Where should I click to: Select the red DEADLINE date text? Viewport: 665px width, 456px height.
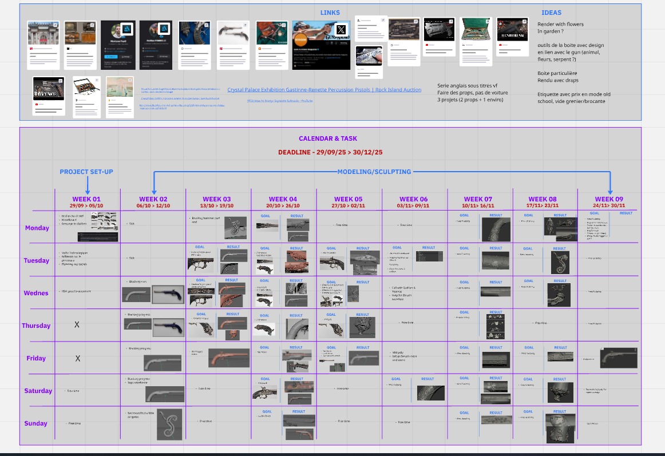coord(330,152)
